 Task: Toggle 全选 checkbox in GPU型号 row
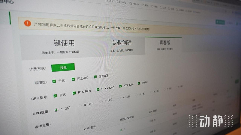55,96
